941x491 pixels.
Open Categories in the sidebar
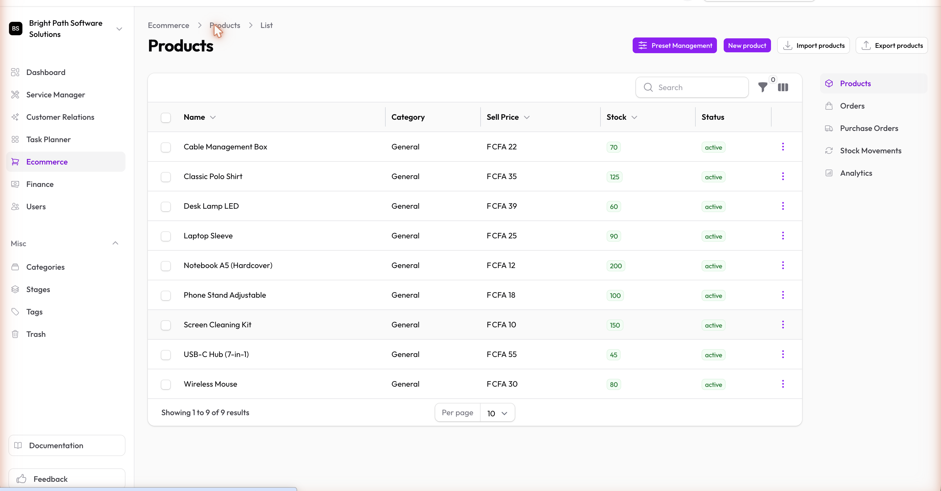[66, 267]
